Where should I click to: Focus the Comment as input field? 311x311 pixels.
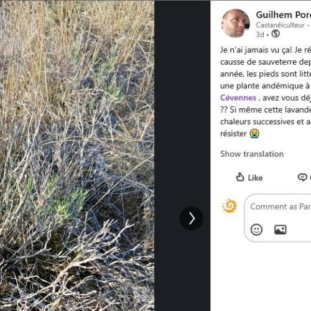click(x=277, y=218)
